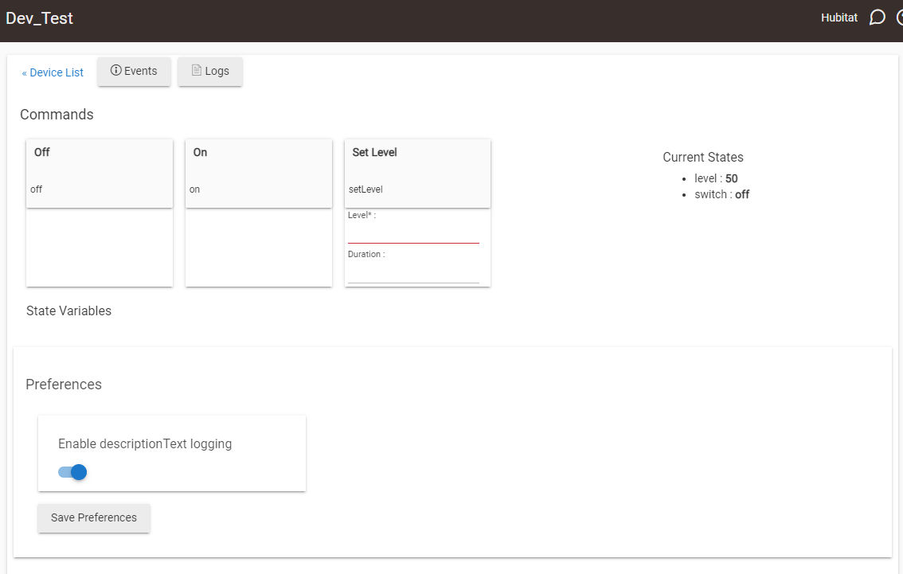The width and height of the screenshot is (903, 574).
Task: Open the Events button
Action: (134, 72)
